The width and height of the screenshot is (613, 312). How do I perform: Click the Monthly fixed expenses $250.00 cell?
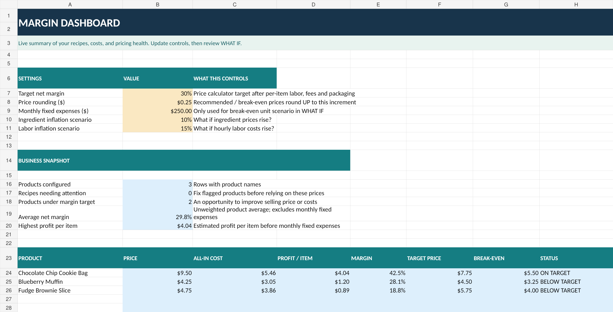click(x=158, y=111)
